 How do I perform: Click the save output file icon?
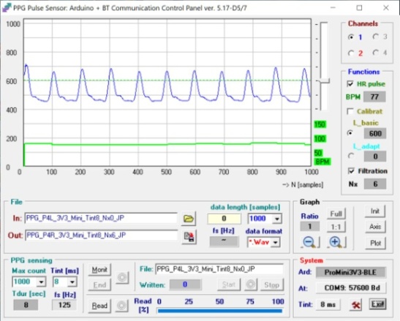tap(189, 236)
